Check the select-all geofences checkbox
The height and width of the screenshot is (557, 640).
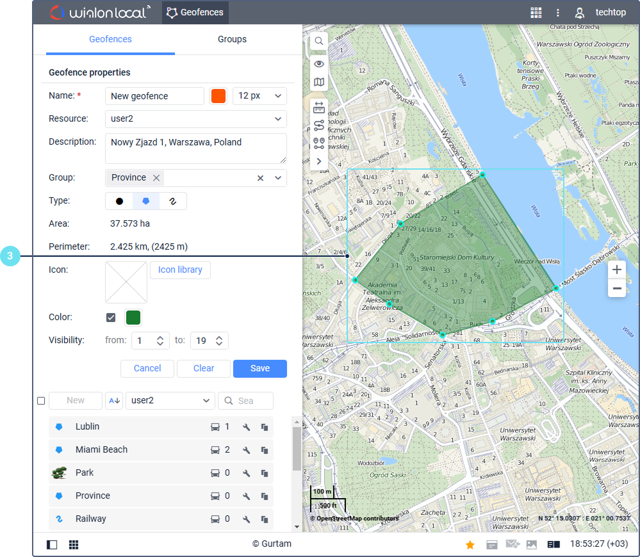41,401
